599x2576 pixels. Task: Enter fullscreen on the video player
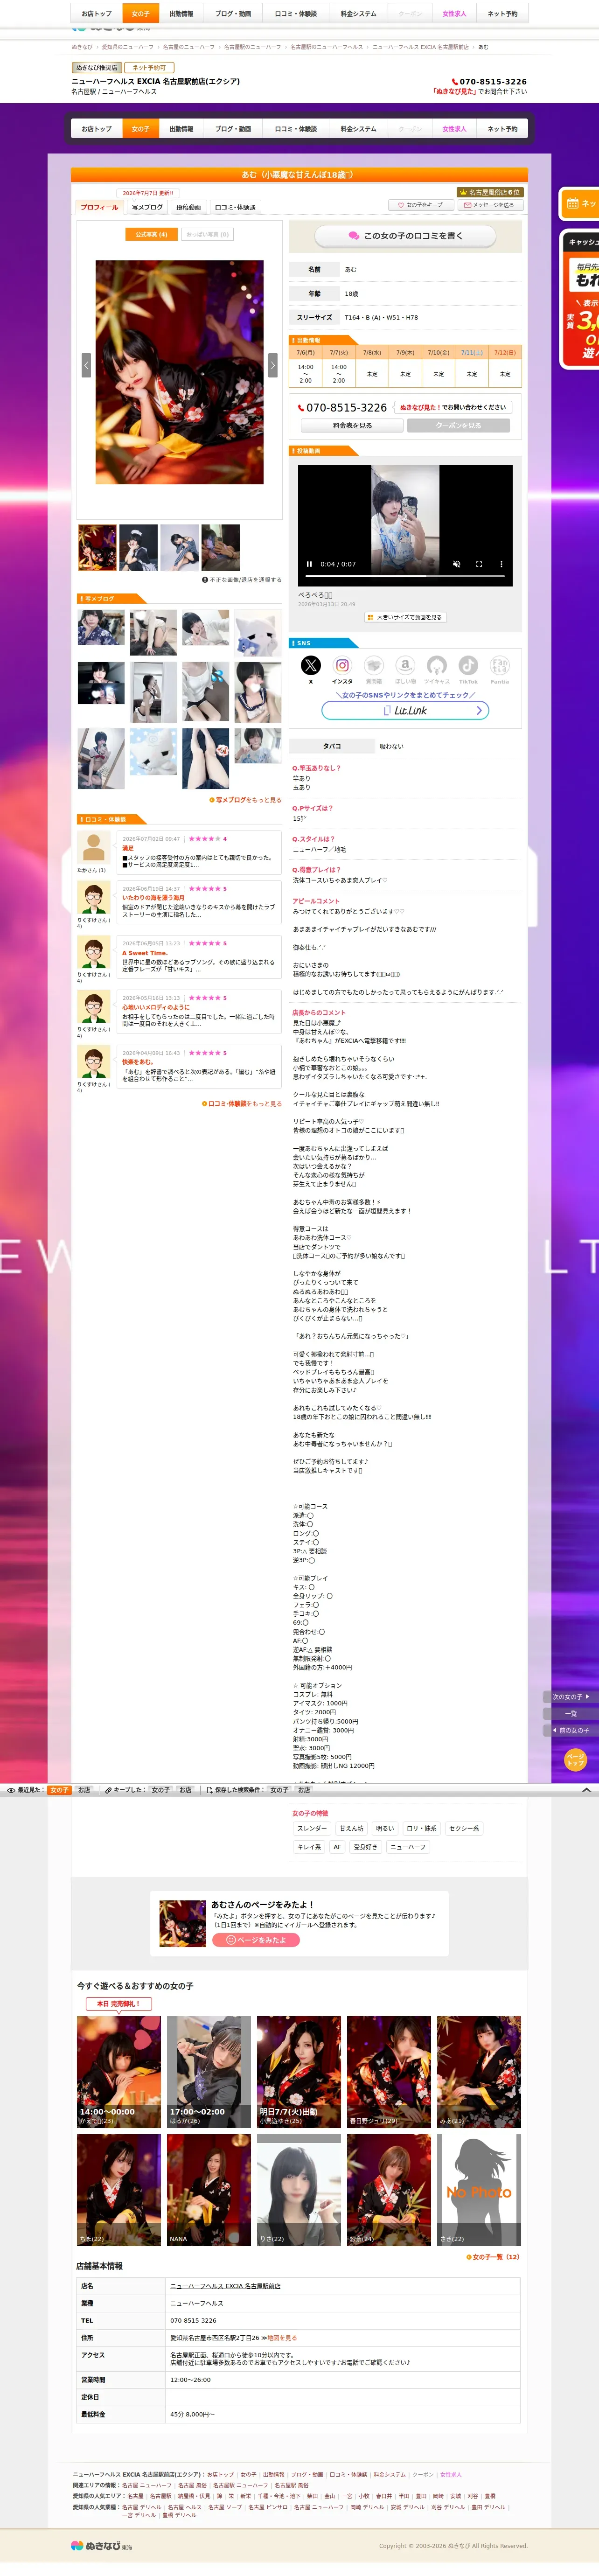coord(479,564)
